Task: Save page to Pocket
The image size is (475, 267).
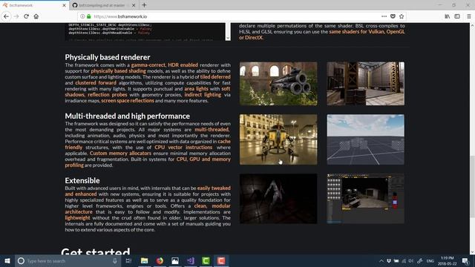Action: [393, 16]
